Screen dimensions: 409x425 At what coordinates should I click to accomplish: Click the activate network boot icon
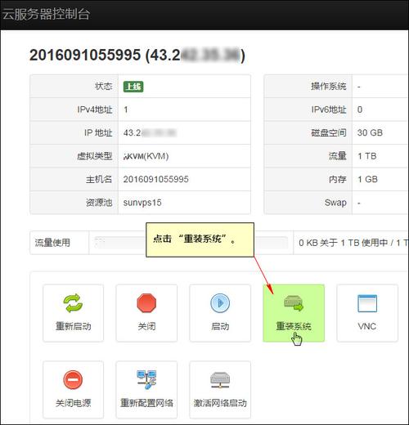[220, 380]
